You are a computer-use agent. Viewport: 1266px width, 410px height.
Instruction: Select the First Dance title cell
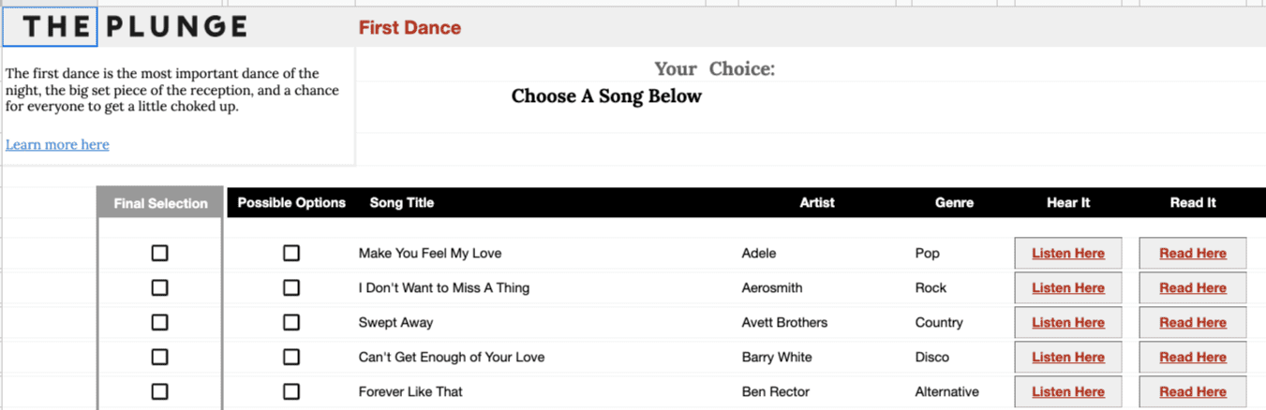pyautogui.click(x=410, y=27)
